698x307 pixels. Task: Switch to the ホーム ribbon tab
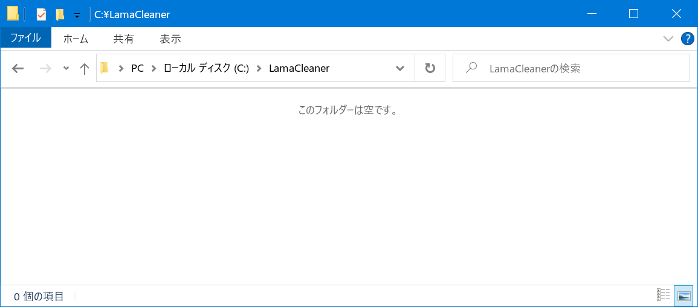[76, 39]
